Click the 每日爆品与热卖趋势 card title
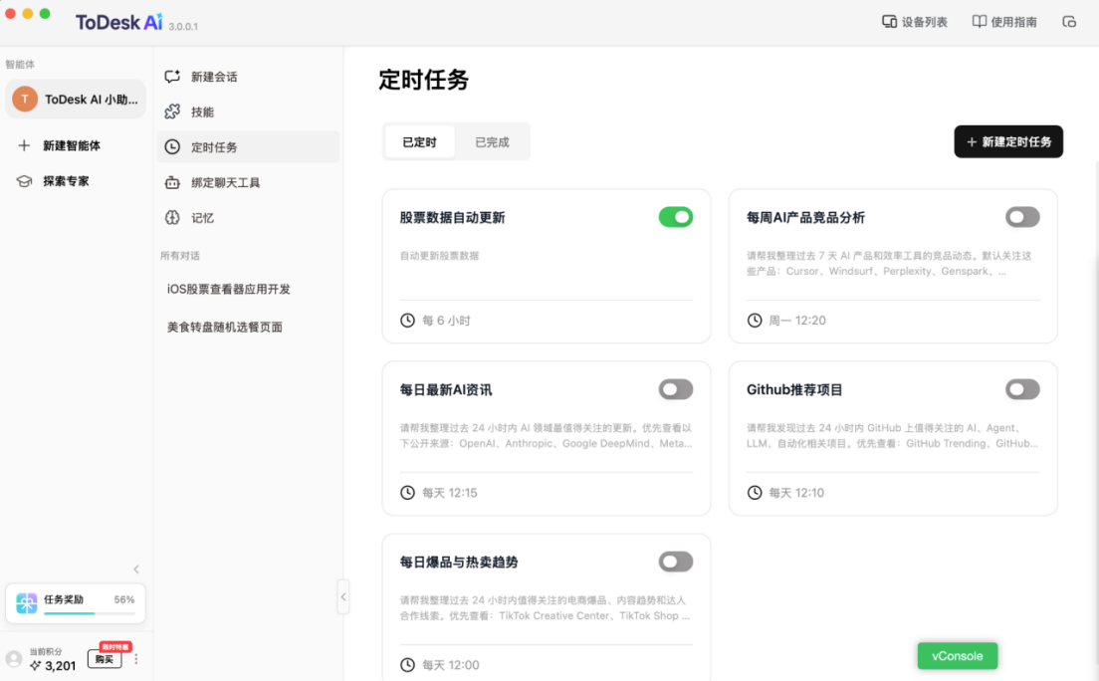This screenshot has width=1099, height=681. pos(459,562)
